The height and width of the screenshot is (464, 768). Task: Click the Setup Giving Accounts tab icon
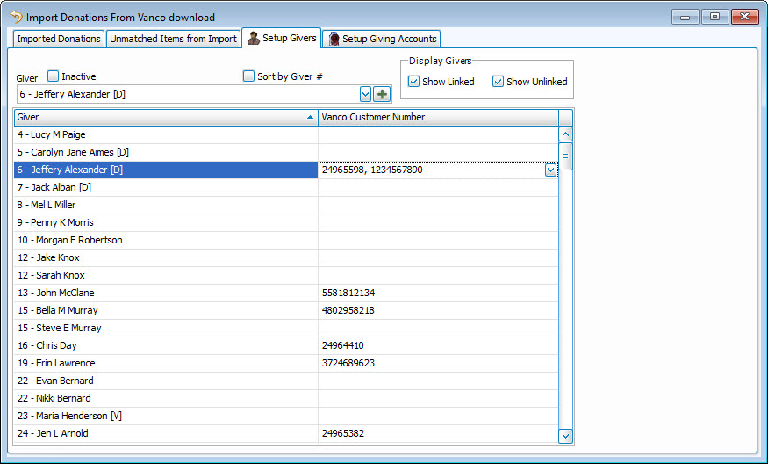click(333, 39)
